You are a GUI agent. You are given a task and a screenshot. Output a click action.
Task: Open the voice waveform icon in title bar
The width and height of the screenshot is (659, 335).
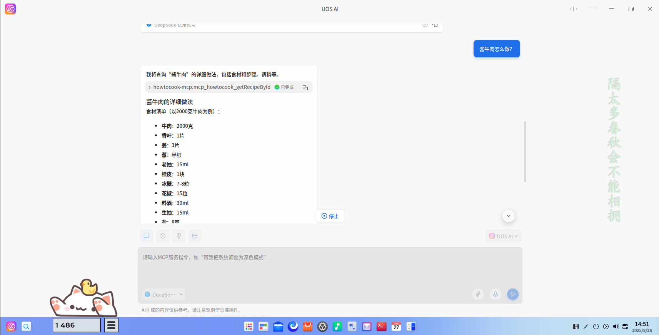pyautogui.click(x=573, y=9)
